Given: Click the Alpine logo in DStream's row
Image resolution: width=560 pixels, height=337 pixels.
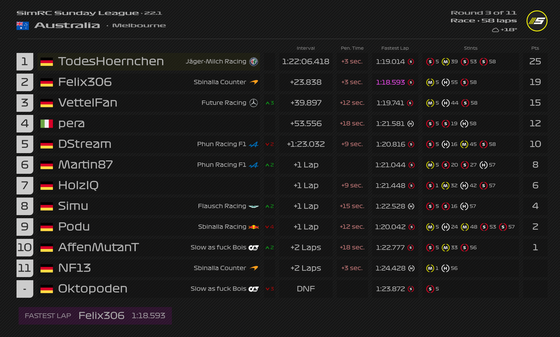Looking at the screenshot, I should 254,144.
